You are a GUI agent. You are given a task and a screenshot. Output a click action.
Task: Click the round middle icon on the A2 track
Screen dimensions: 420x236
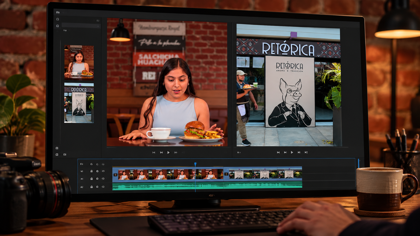[x=97, y=187]
